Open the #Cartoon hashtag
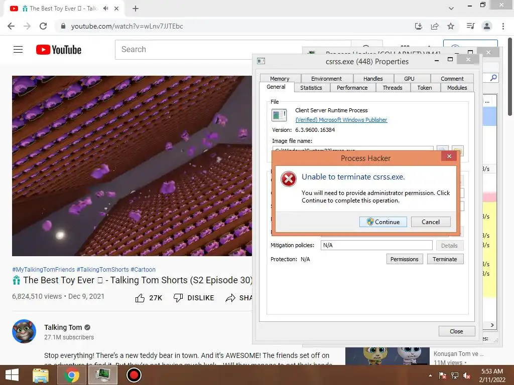The image size is (514, 385). [143, 269]
